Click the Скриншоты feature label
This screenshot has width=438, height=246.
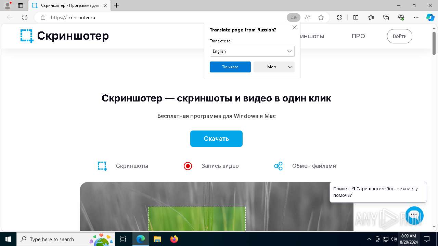(x=132, y=166)
